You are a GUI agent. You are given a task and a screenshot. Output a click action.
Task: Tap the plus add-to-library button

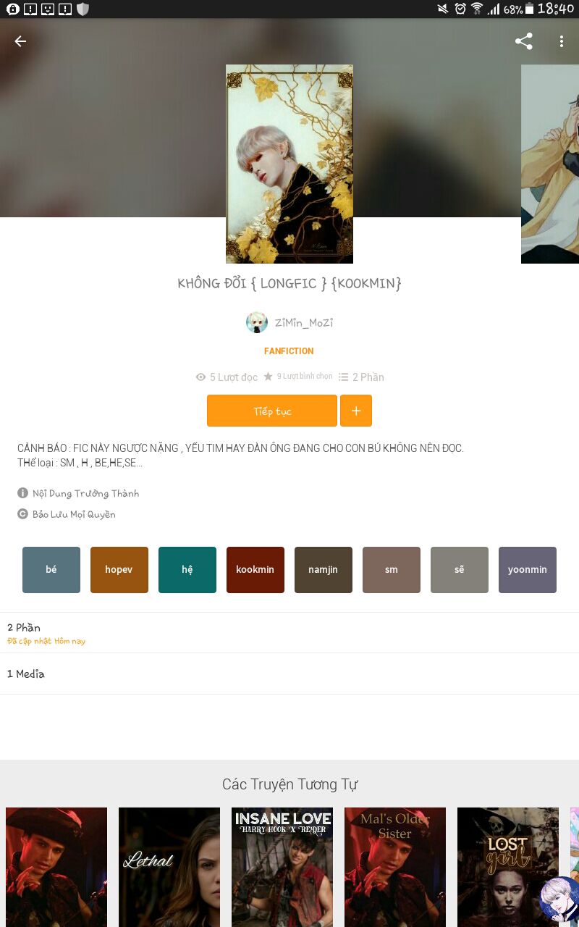(355, 411)
